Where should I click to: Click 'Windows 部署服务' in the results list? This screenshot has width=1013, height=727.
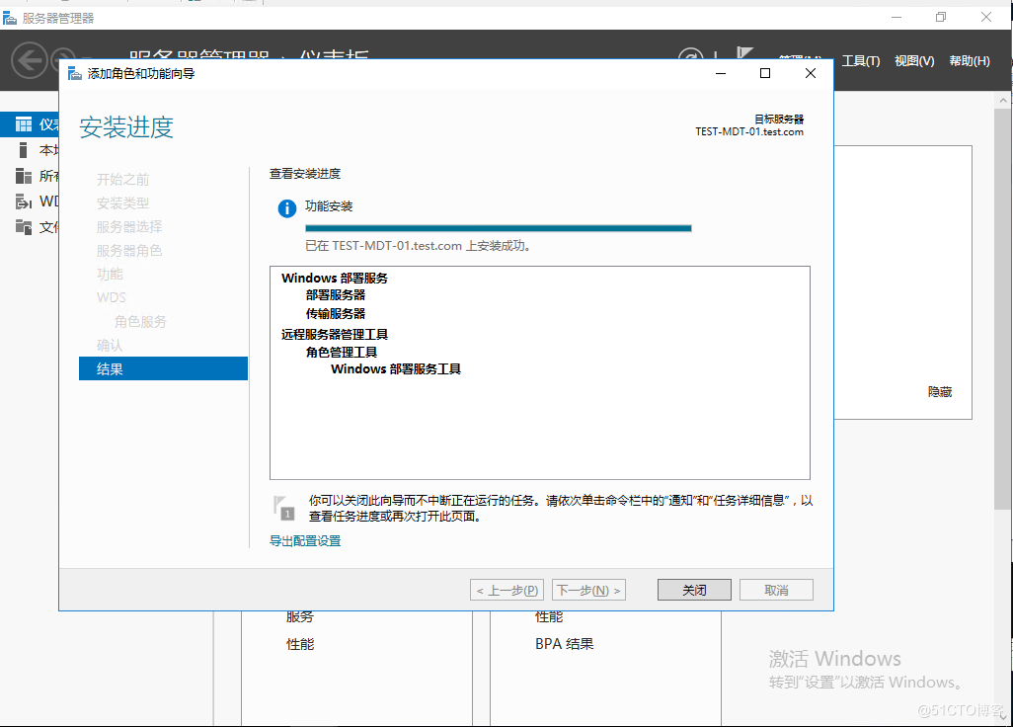coord(335,278)
